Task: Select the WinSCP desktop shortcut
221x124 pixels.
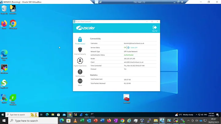Action: pyautogui.click(x=4, y=99)
